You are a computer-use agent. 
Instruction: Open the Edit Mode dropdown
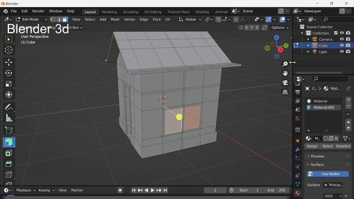pos(32,19)
